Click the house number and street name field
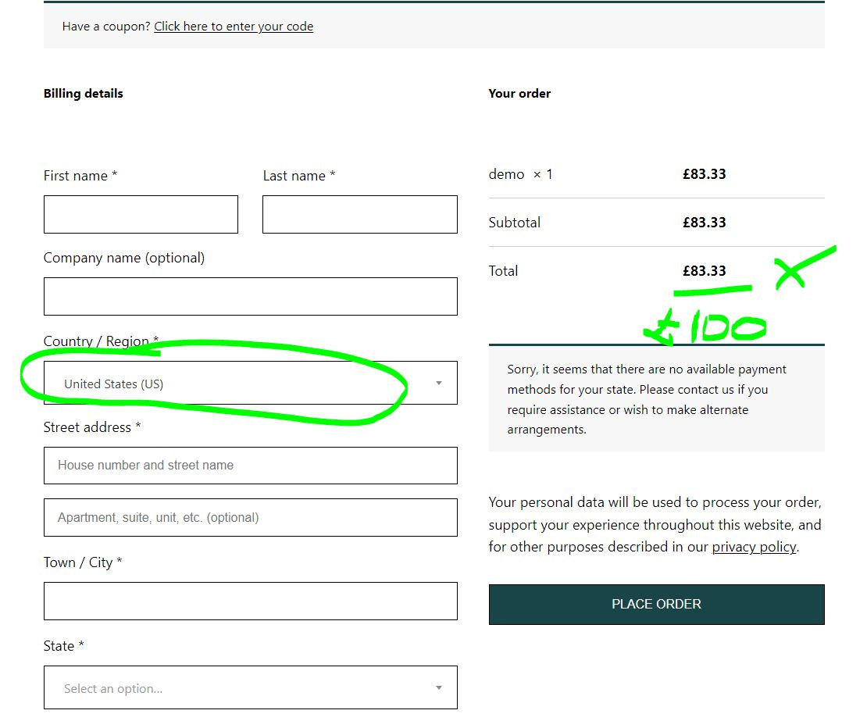The image size is (867, 721). click(x=251, y=466)
